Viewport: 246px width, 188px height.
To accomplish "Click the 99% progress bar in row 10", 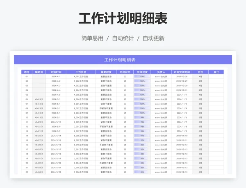I will coord(142,117).
